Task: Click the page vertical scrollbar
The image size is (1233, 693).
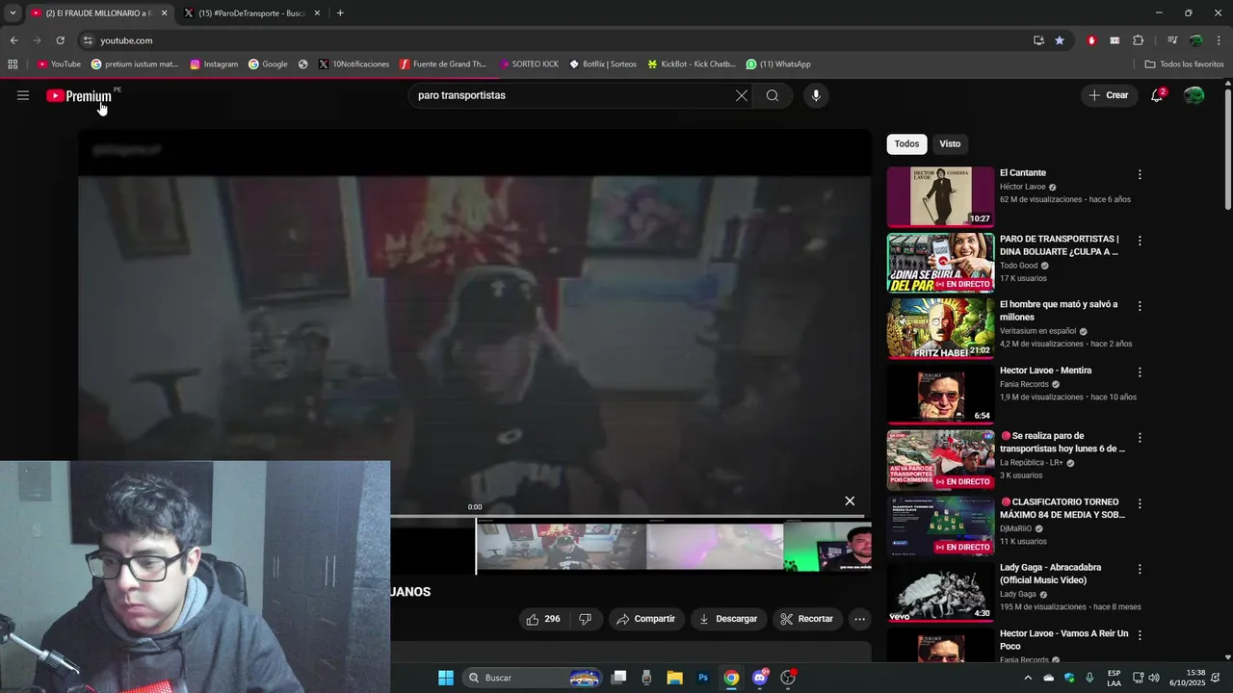Action: pyautogui.click(x=1227, y=149)
